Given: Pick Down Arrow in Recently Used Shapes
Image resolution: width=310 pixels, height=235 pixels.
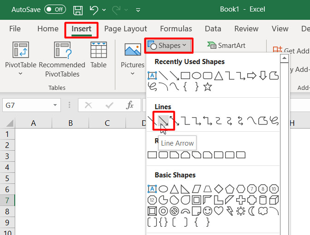Looking at the screenshot, I should [x=263, y=76].
